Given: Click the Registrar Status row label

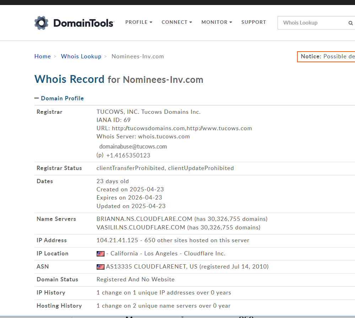Looking at the screenshot, I should click(59, 168).
